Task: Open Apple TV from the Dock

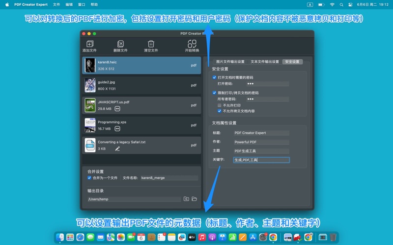Action: [192, 237]
